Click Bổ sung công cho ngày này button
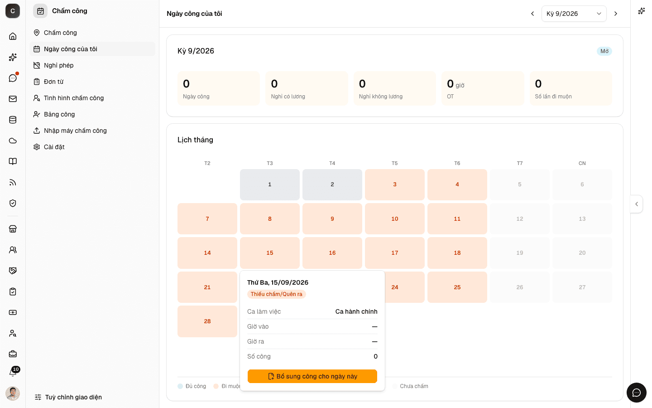Image resolution: width=652 pixels, height=408 pixels. [312, 376]
